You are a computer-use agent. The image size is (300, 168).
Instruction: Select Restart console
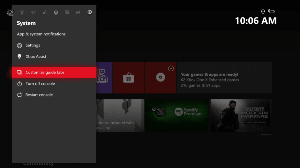pos(39,95)
